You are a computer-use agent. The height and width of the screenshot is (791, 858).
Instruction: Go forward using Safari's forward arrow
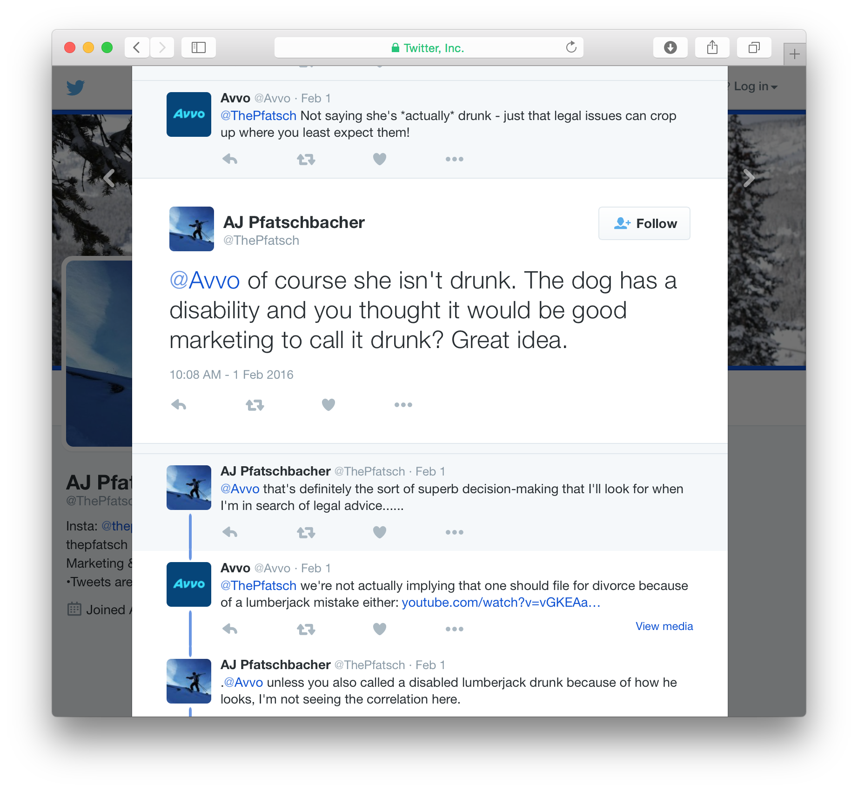pyautogui.click(x=162, y=47)
